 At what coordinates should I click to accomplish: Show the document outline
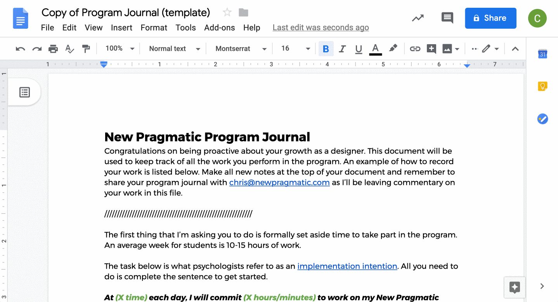tap(24, 92)
